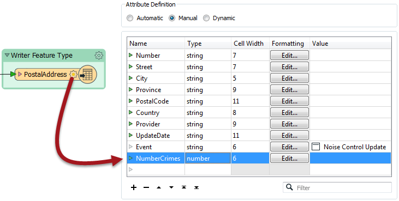Open Writer Feature Type gear settings

(x=99, y=56)
